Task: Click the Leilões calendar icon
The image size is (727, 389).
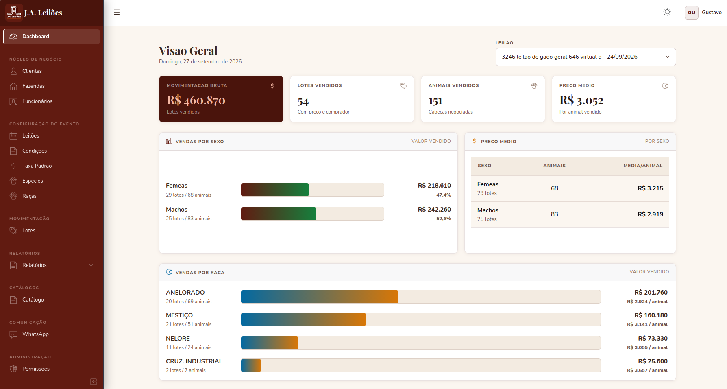Action: [13, 136]
